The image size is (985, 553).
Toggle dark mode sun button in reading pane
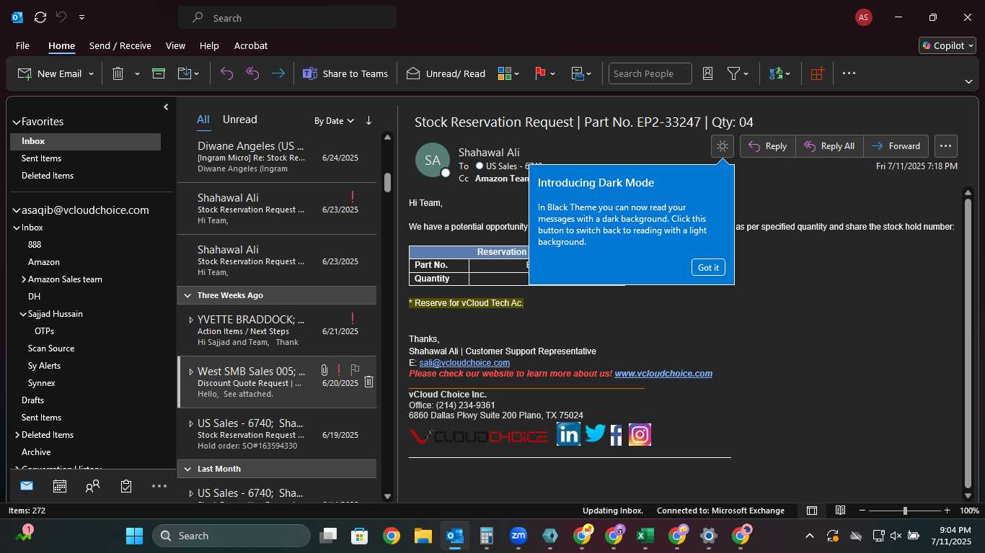click(x=722, y=146)
